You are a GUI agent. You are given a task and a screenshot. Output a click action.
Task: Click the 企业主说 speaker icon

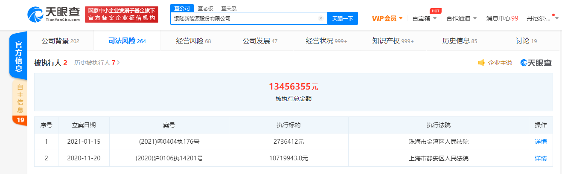(x=481, y=63)
